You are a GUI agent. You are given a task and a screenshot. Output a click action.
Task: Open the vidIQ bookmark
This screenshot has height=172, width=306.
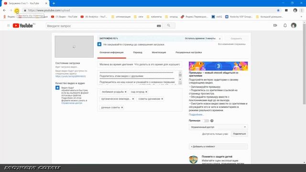217,17
